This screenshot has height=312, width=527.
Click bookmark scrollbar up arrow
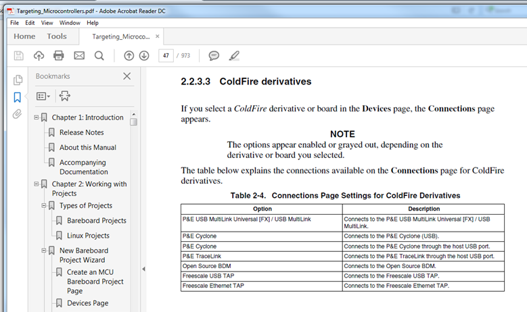pos(133,114)
